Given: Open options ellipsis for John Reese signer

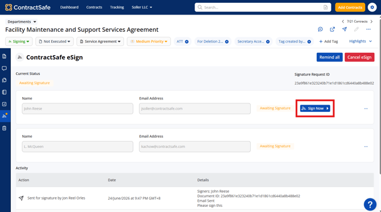Looking at the screenshot, I should [366, 109].
